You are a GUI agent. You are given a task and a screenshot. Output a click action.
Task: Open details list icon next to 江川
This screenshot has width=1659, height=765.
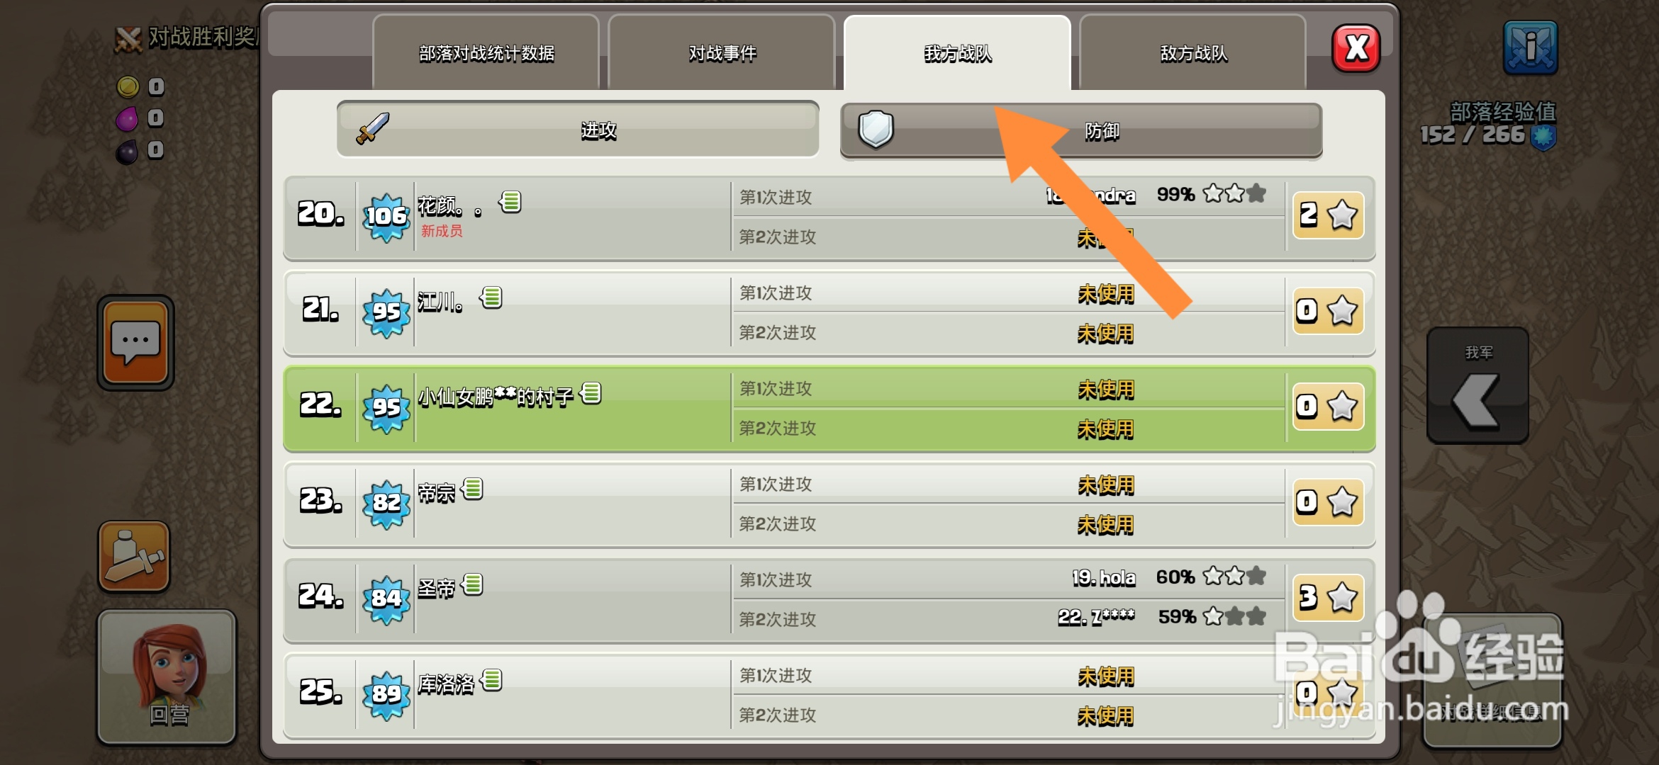(x=491, y=297)
